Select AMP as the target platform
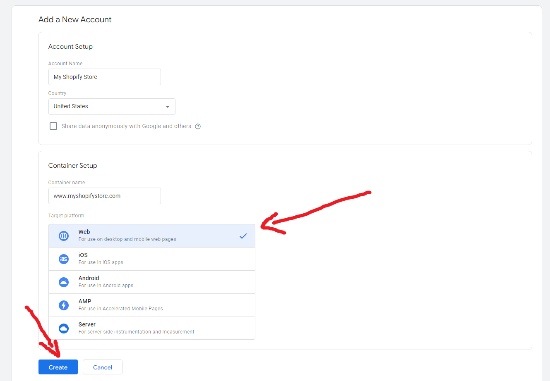The image size is (550, 381). tap(151, 305)
